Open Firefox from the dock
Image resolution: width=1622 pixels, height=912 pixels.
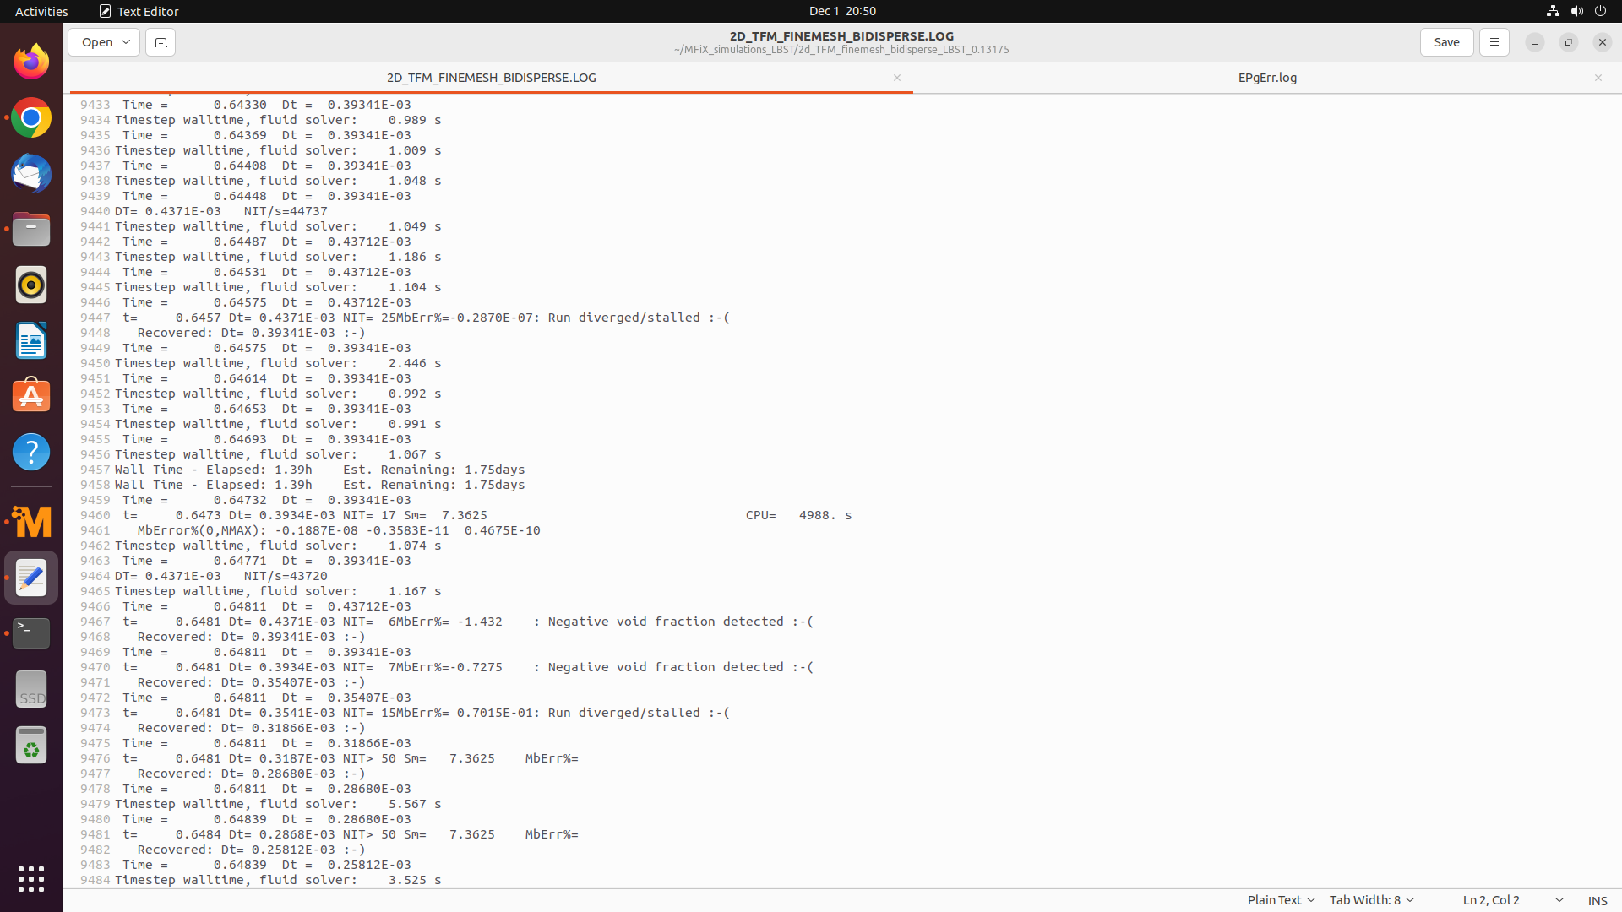point(31,62)
